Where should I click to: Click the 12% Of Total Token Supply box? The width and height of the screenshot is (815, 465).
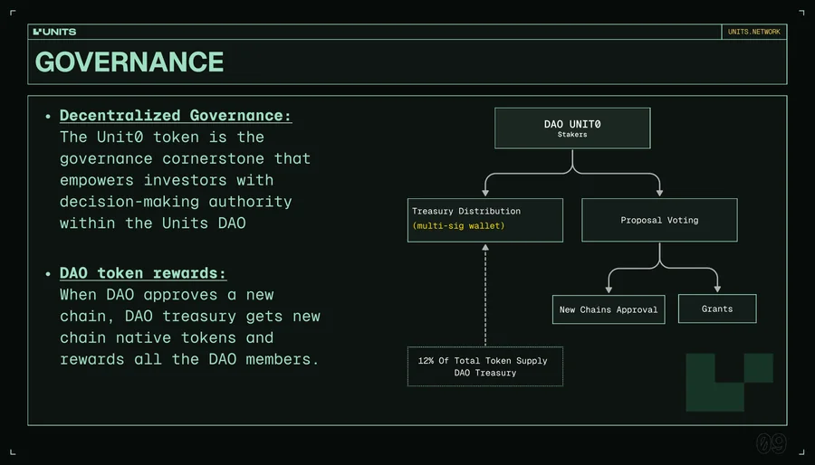click(485, 366)
